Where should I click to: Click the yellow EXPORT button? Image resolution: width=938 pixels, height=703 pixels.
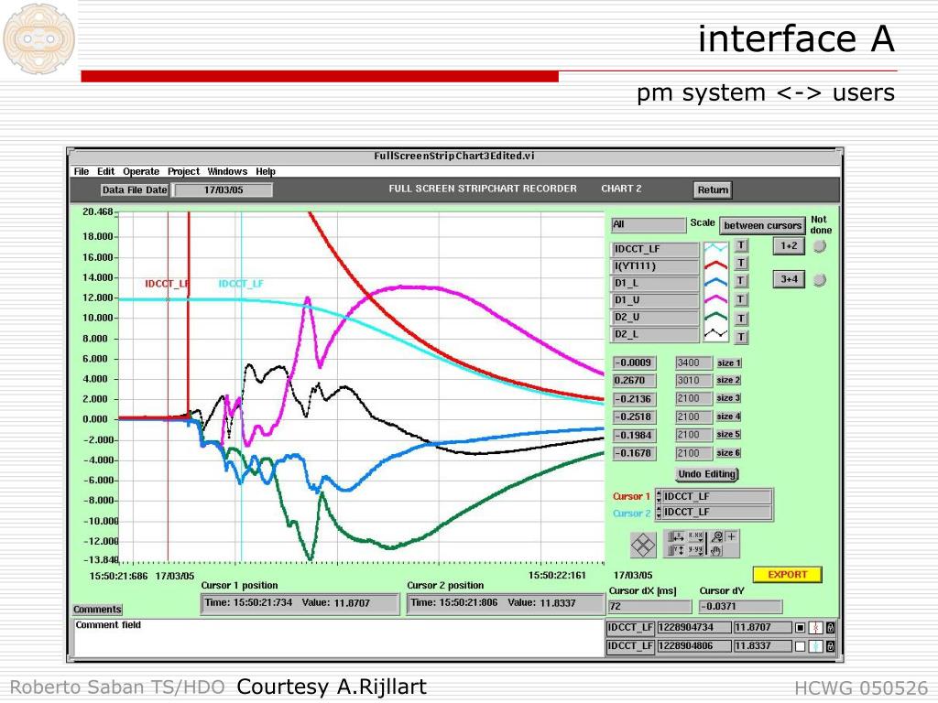pos(787,575)
